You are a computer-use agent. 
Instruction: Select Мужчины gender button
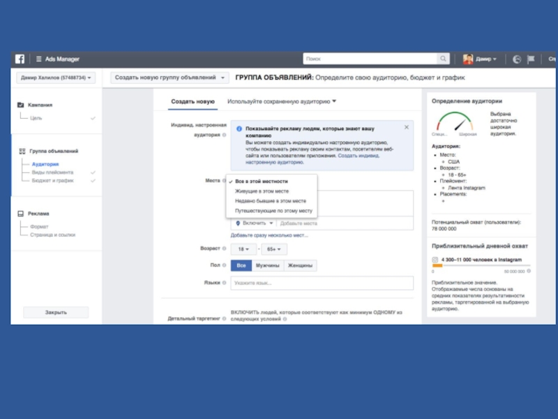(268, 265)
